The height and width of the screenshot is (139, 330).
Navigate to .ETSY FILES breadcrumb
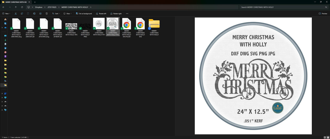pyautogui.click(x=51, y=7)
